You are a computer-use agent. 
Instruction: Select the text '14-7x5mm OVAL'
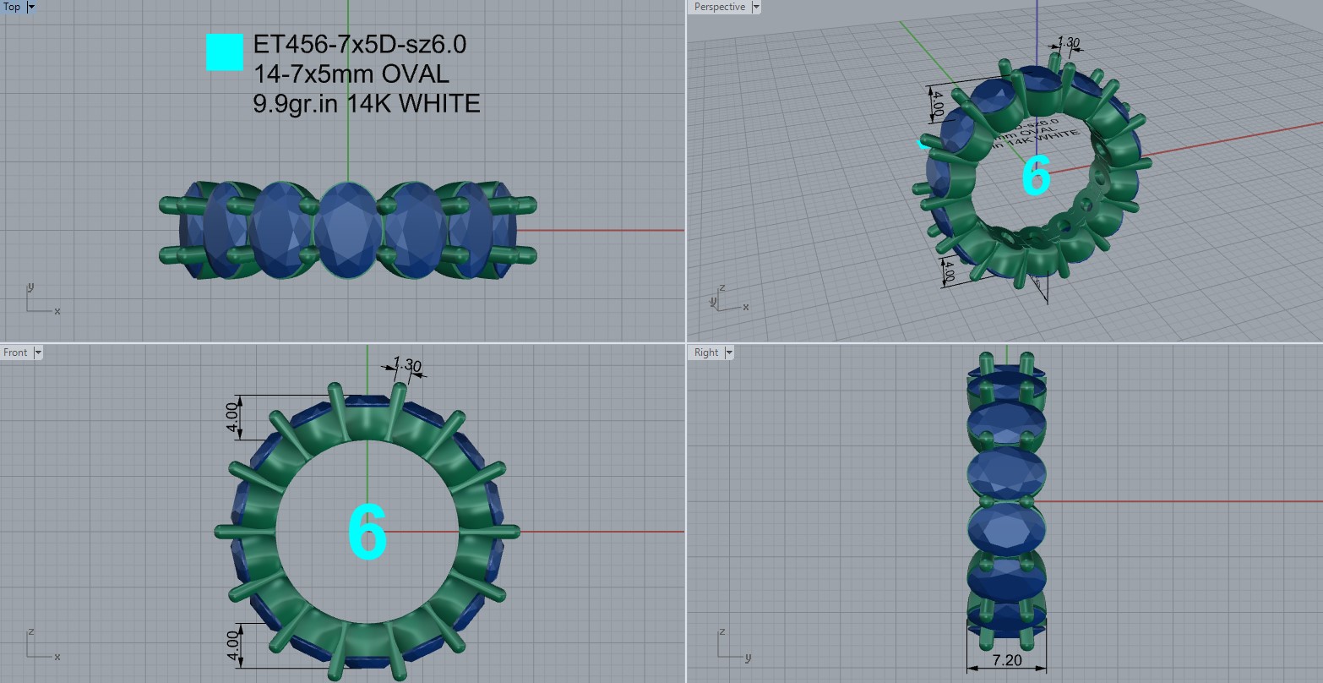[x=351, y=74]
